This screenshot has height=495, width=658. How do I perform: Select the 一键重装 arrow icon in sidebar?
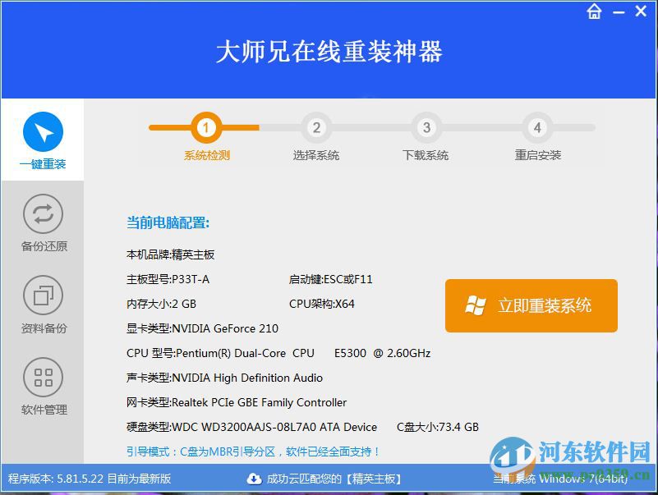coord(42,131)
